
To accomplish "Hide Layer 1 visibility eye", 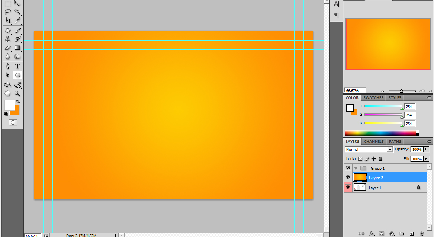I will [348, 187].
